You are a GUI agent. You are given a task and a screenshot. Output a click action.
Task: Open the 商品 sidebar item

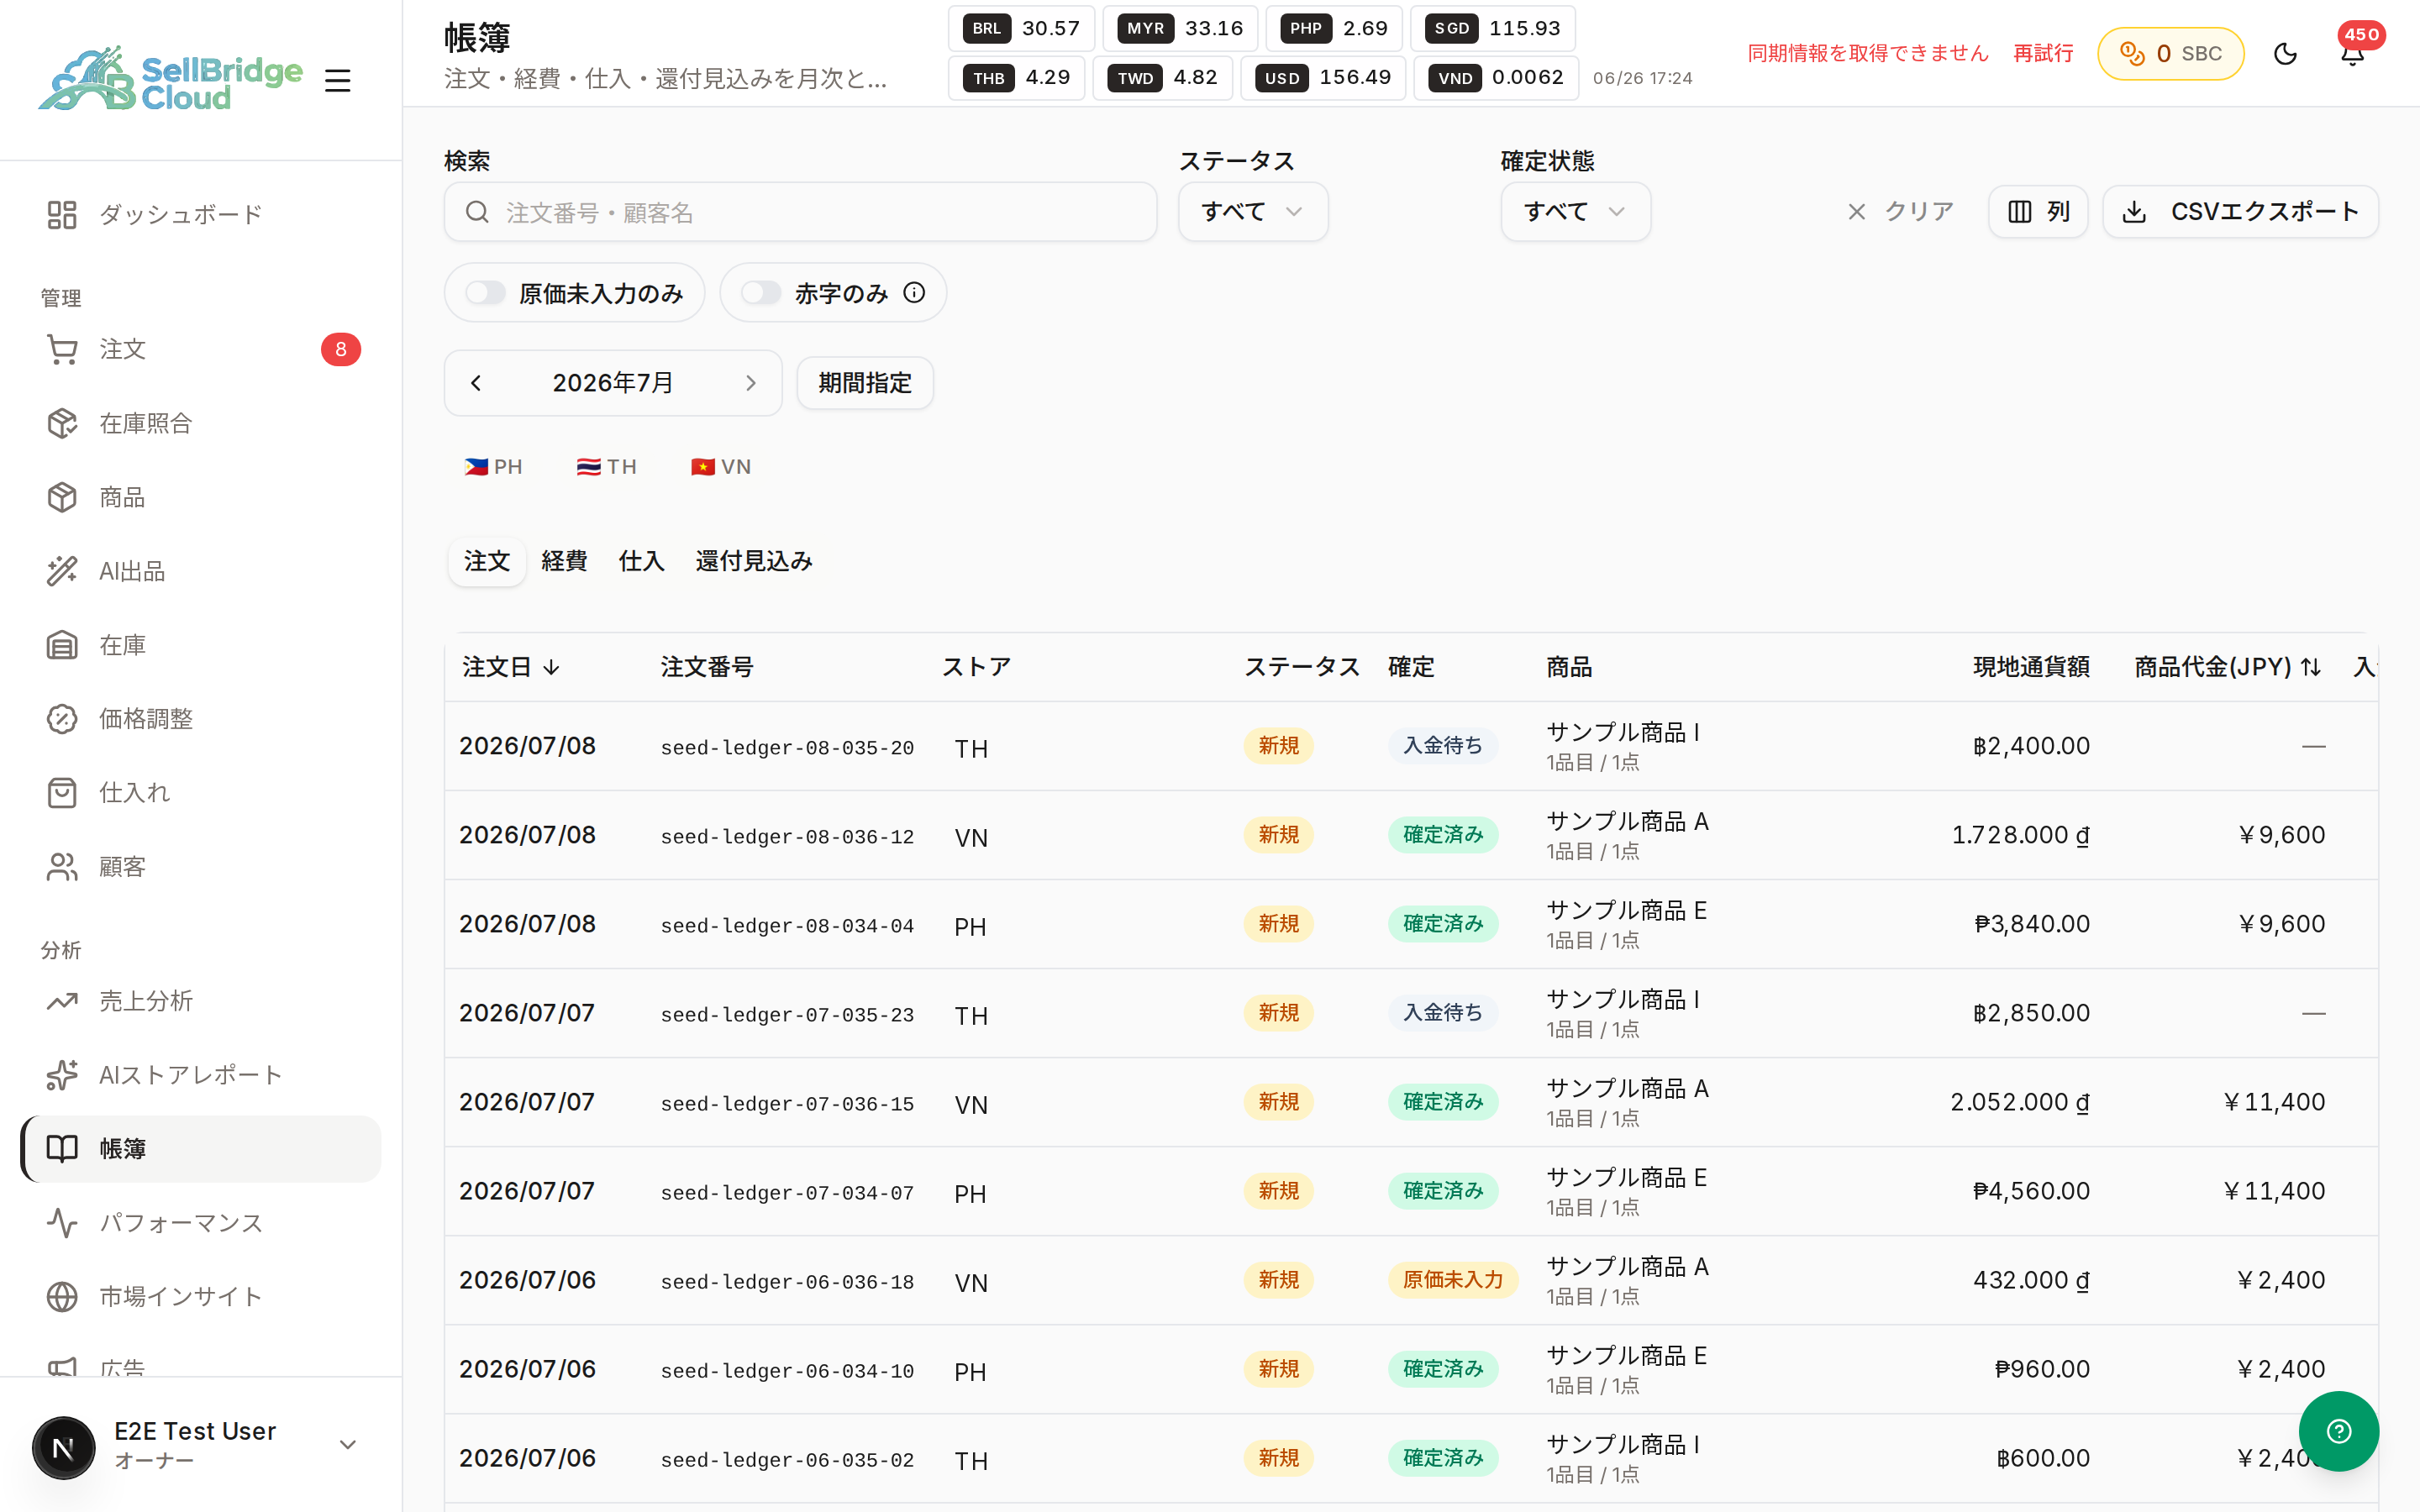pos(200,497)
